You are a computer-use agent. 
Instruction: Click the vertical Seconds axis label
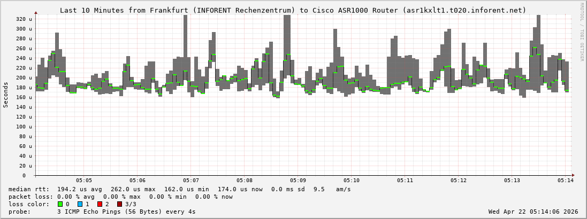point(6,95)
